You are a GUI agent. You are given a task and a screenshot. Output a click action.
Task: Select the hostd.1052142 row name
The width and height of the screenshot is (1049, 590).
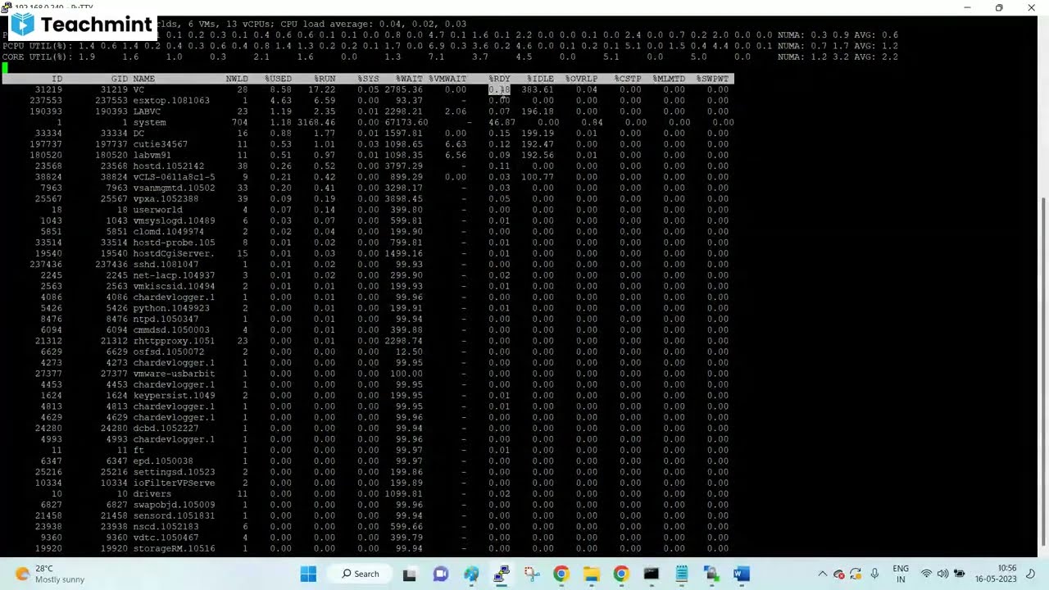[168, 166]
